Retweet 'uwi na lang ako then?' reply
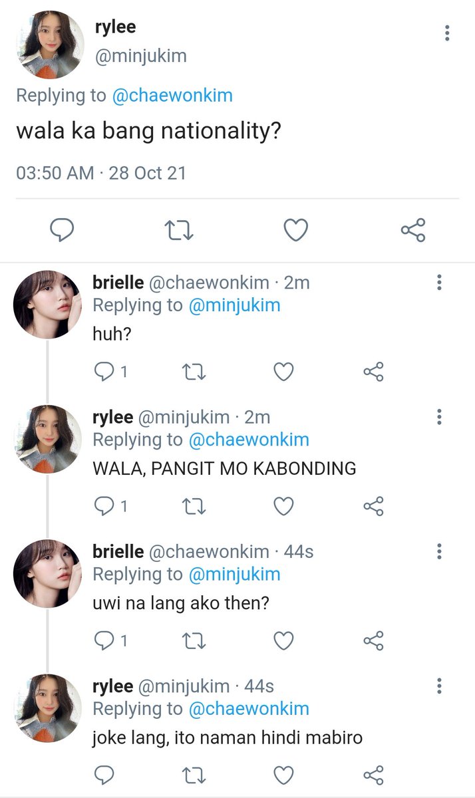Viewport: 475px width, 798px height. pos(194,641)
